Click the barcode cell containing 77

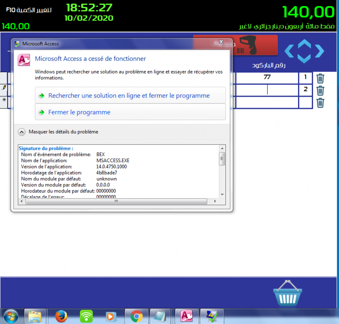[x=267, y=78]
